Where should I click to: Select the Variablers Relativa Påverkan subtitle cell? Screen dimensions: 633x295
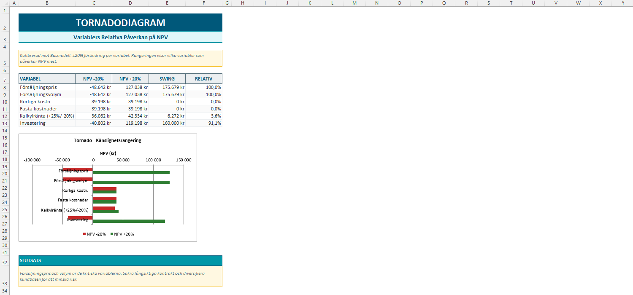click(x=120, y=37)
